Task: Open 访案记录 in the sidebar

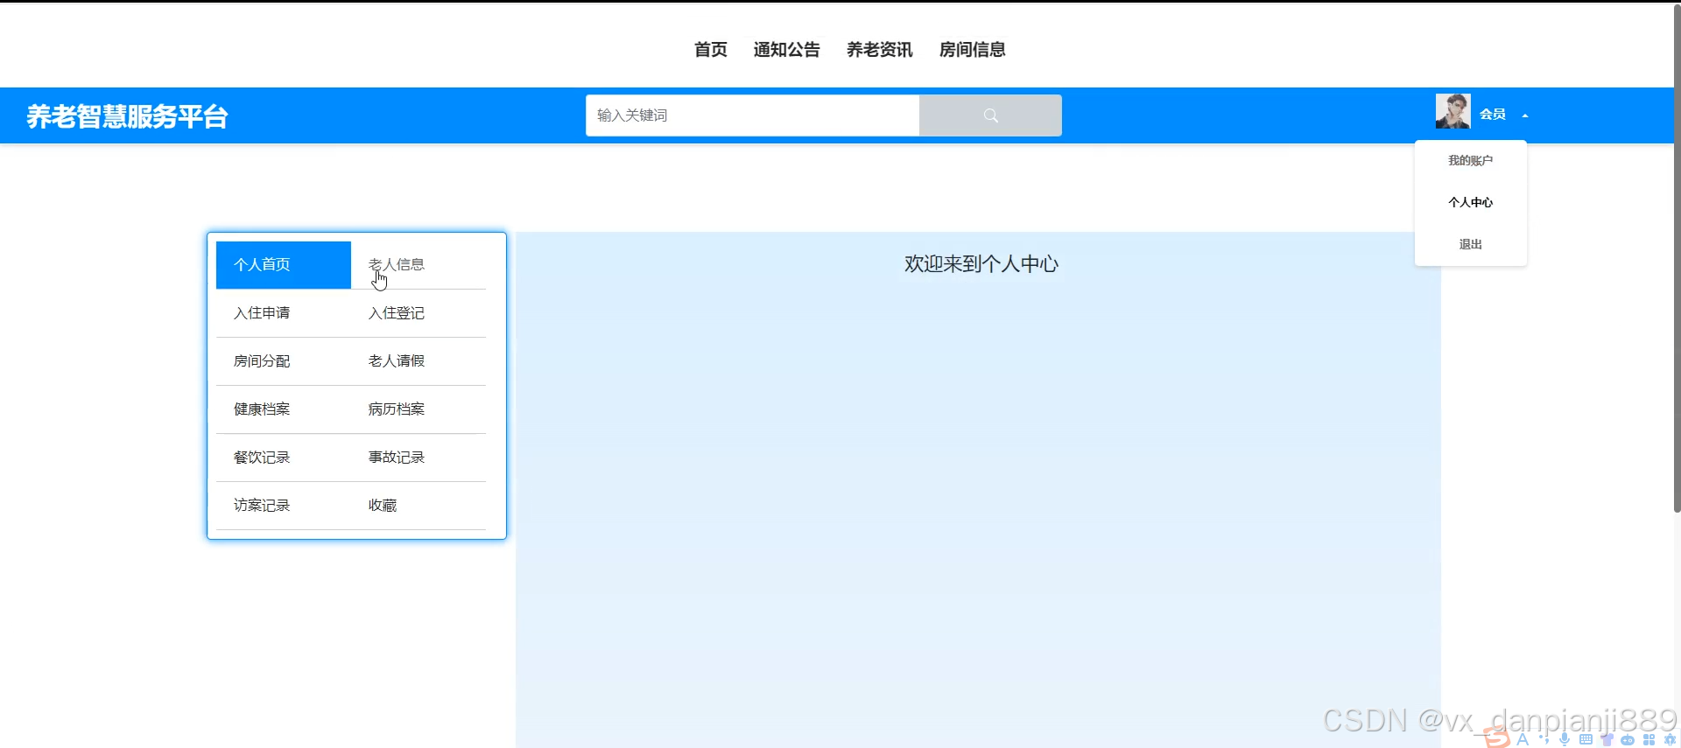Action: pyautogui.click(x=284, y=505)
